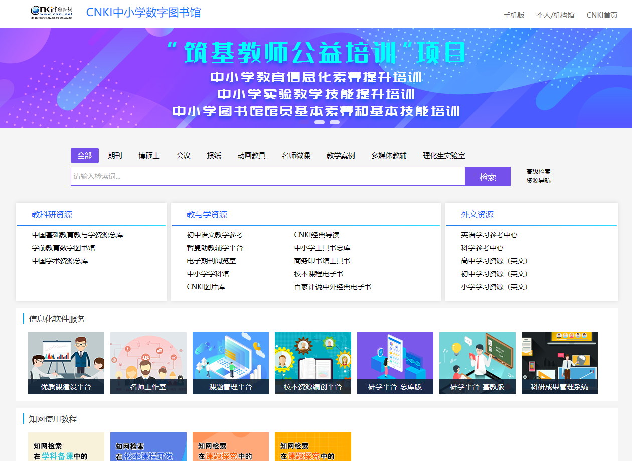This screenshot has width=632, height=461.
Task: Open the yellow 课题探究 tutorial card
Action: 313,446
